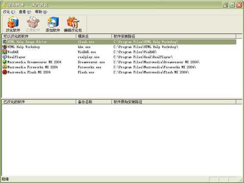Close the window with the red X
244x183 pixels.
click(239, 5)
